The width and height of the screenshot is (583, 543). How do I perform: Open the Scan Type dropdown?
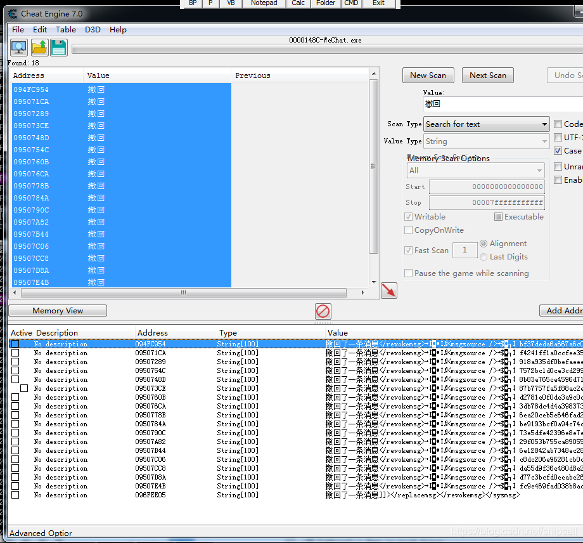[486, 124]
